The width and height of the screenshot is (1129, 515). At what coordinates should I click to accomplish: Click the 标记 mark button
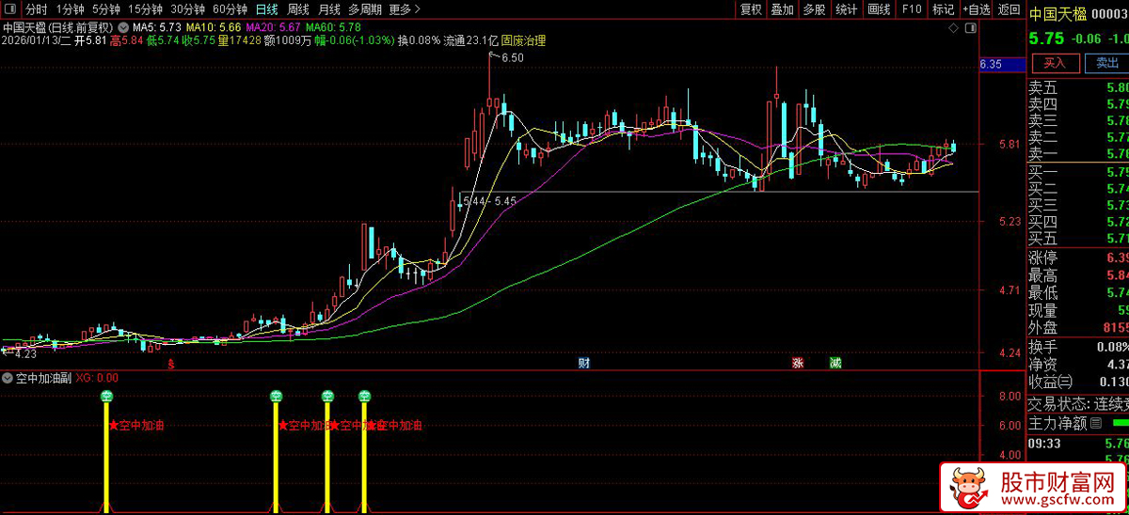point(943,9)
